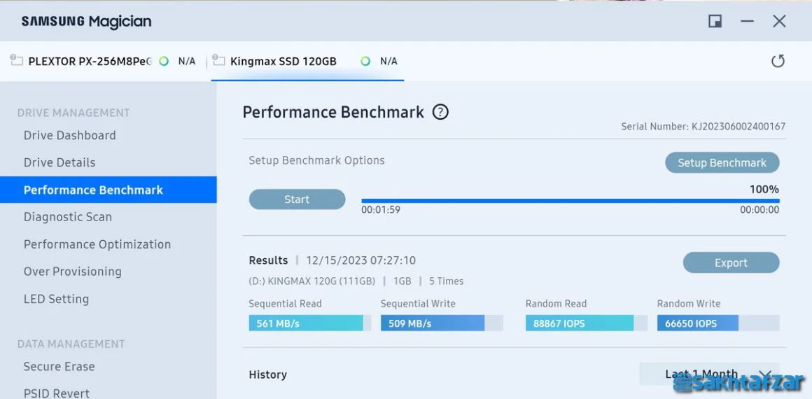The height and width of the screenshot is (399, 812).
Task: Click the Sequential Read 561 MB/s bar
Action: click(309, 323)
